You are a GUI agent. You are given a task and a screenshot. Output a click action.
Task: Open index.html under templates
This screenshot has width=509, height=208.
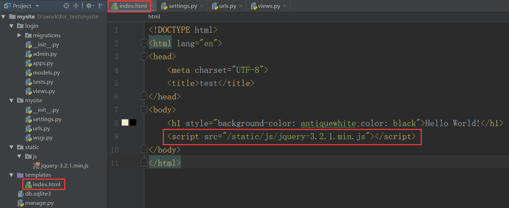pos(46,185)
